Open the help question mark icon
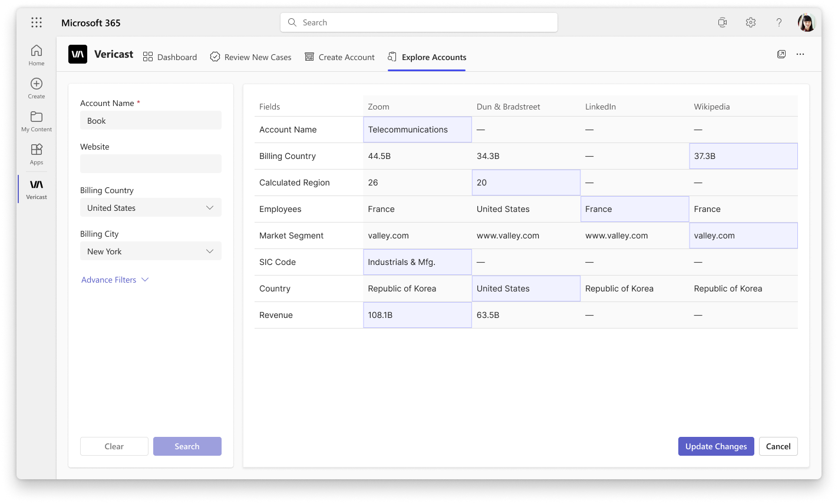Image resolution: width=838 pixels, height=504 pixels. click(779, 22)
